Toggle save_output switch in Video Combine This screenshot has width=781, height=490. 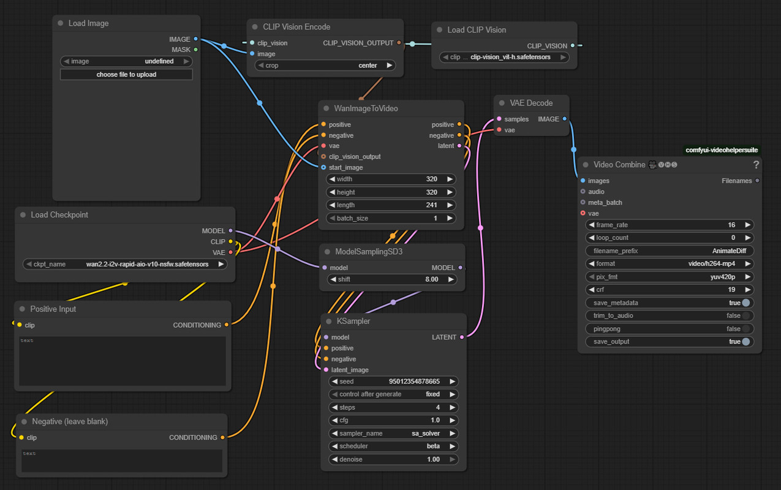click(x=745, y=342)
